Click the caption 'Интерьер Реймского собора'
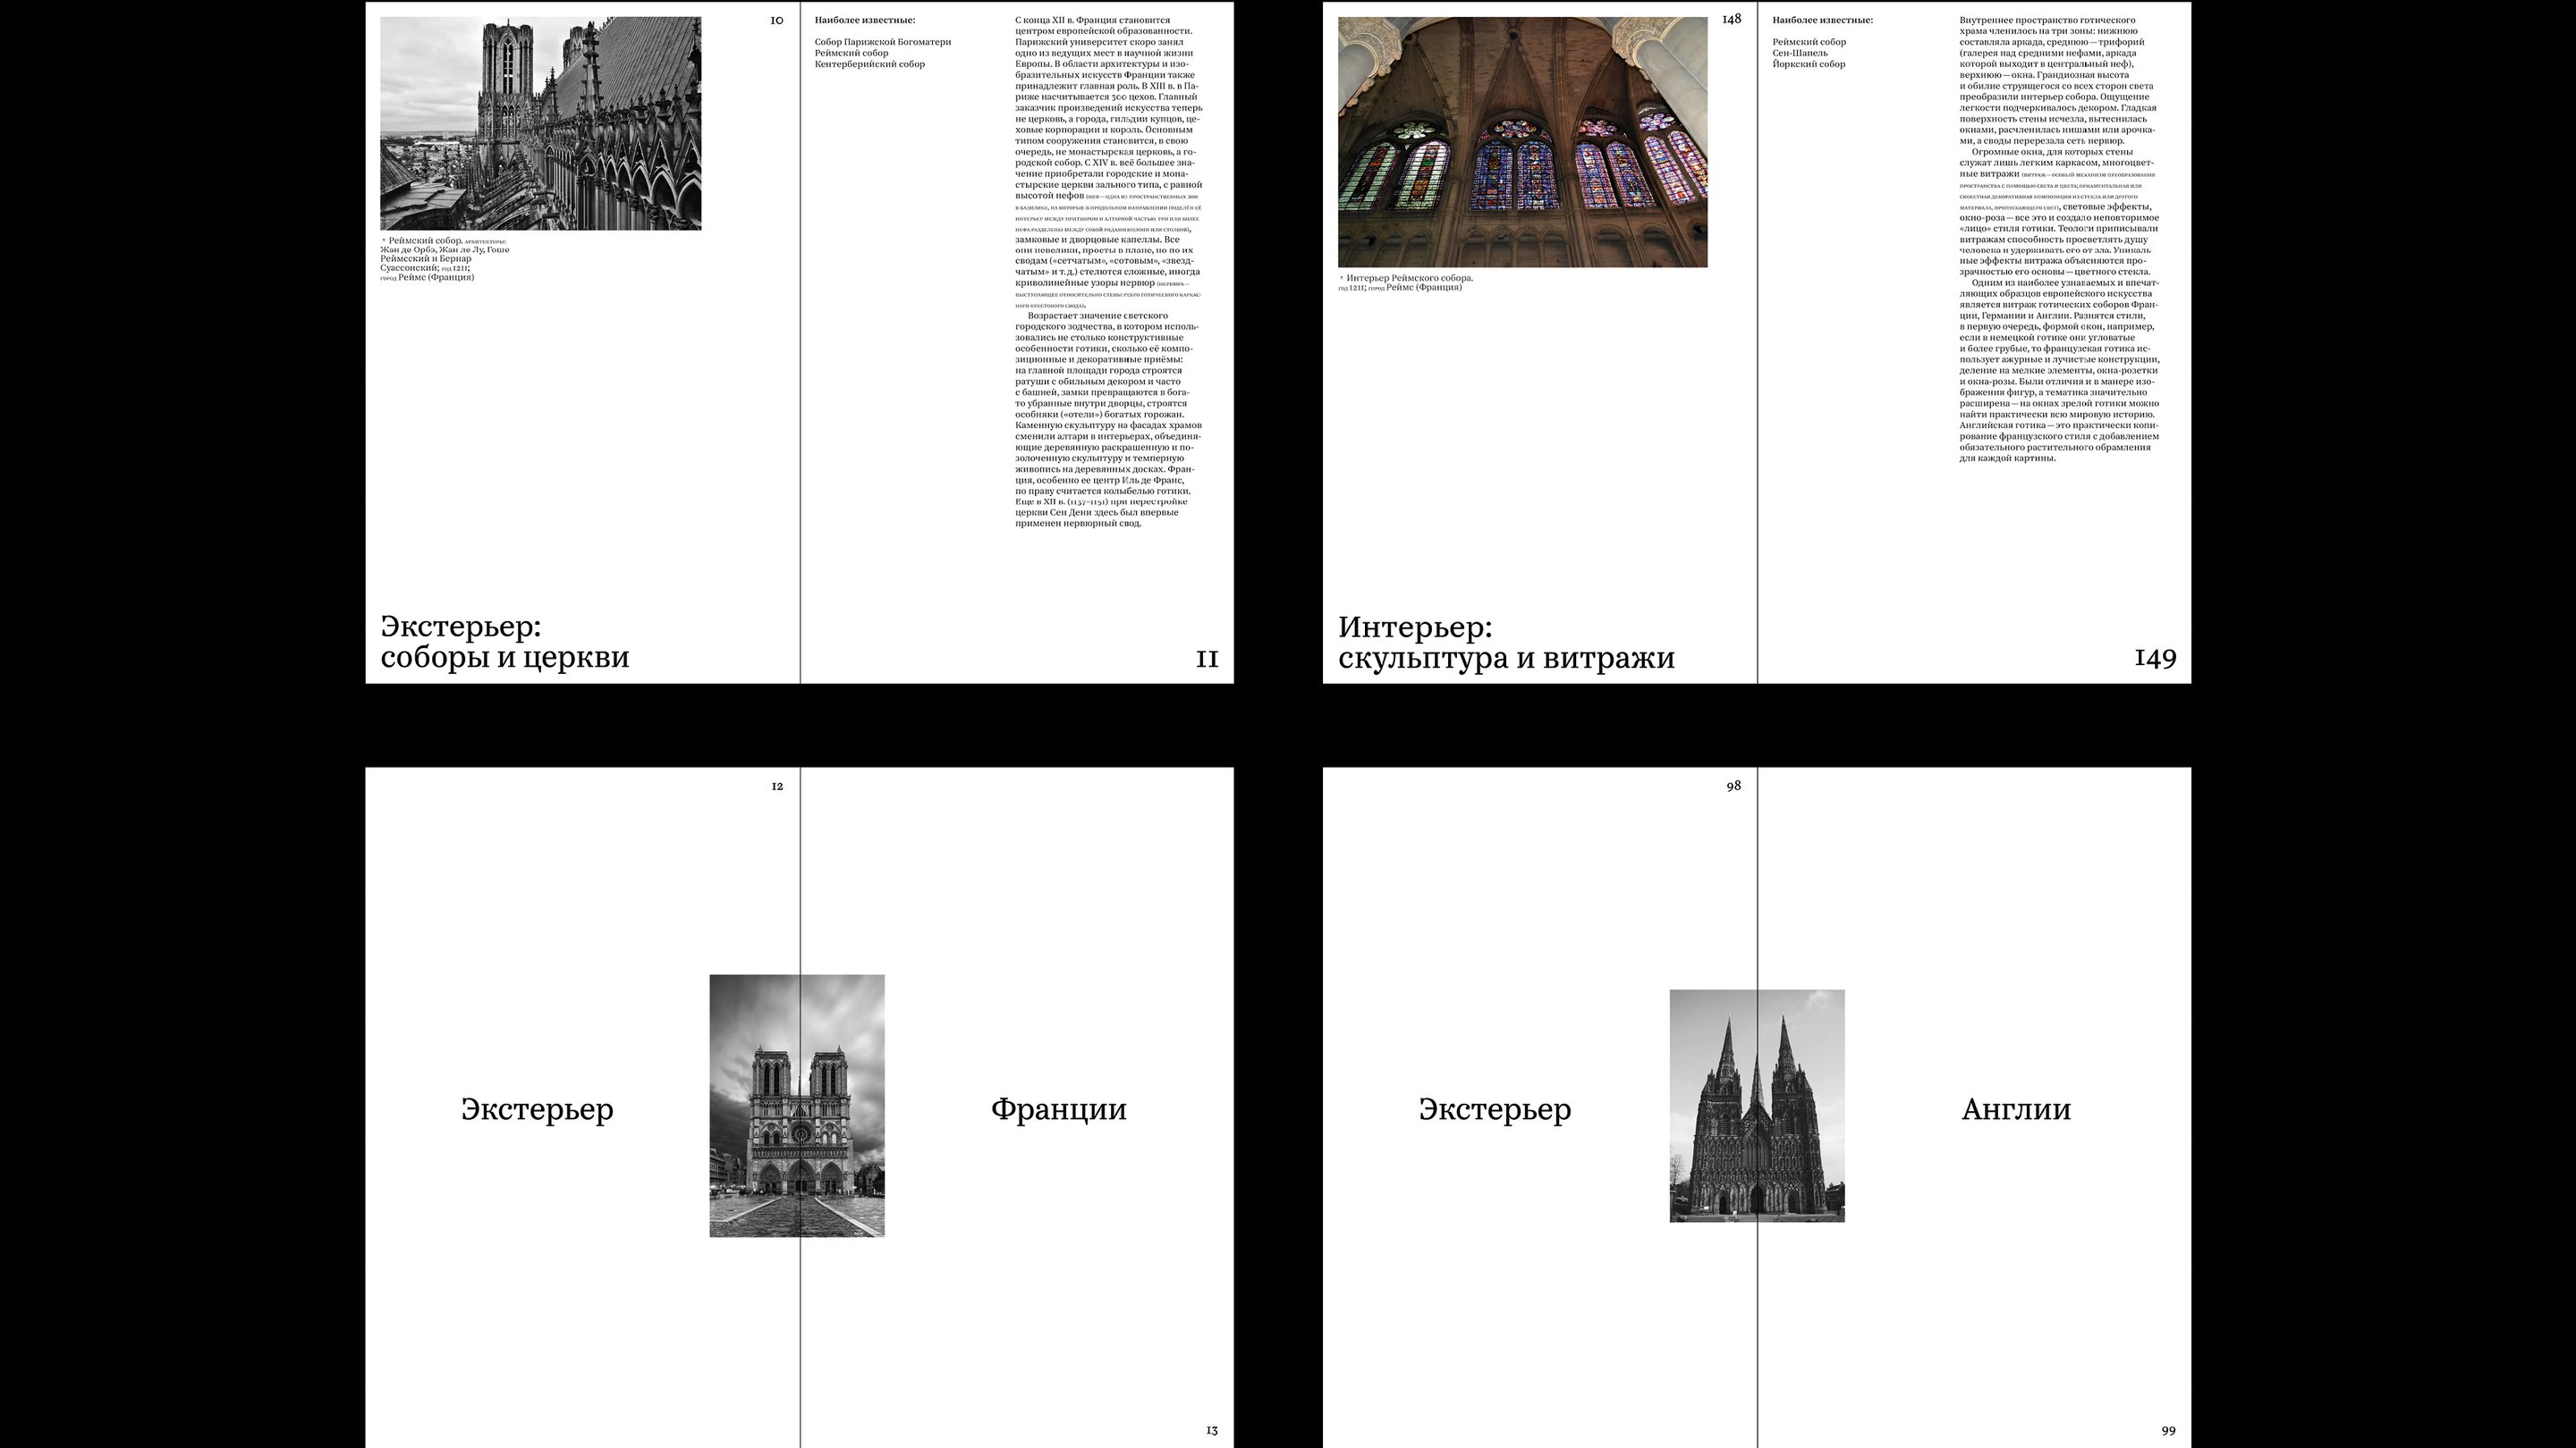This screenshot has height=1448, width=2576. [x=1408, y=278]
